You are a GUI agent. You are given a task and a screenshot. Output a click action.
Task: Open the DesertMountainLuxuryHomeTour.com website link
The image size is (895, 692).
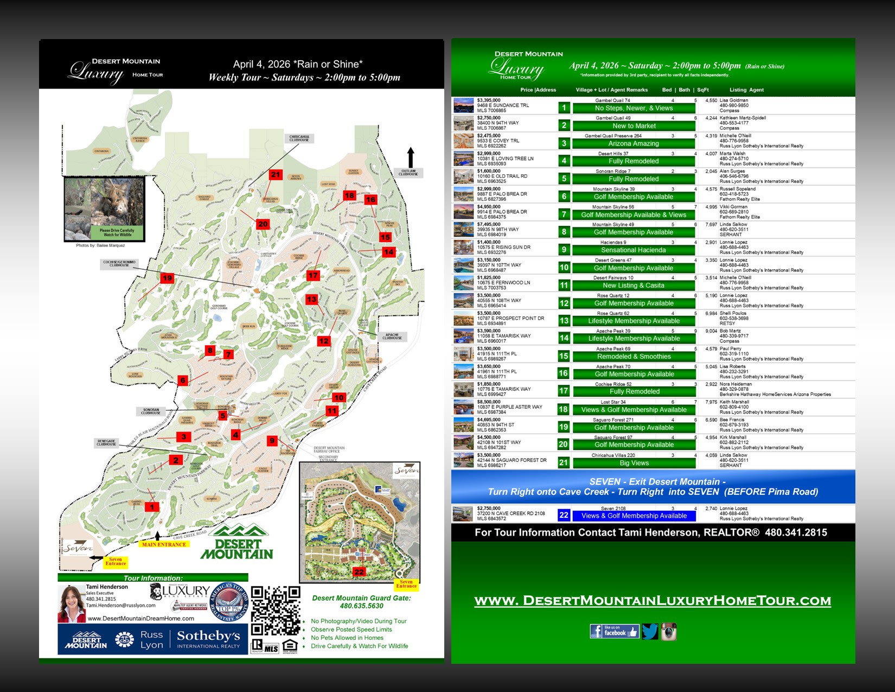tap(653, 600)
